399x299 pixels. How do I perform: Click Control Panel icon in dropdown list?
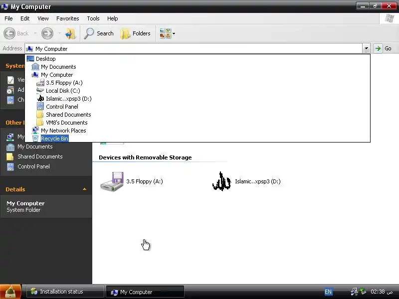click(40, 107)
